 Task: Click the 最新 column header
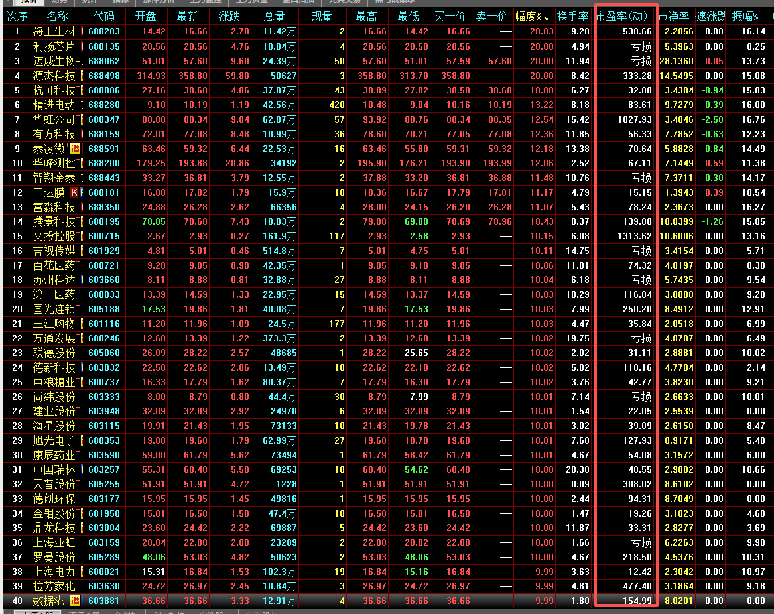click(187, 17)
